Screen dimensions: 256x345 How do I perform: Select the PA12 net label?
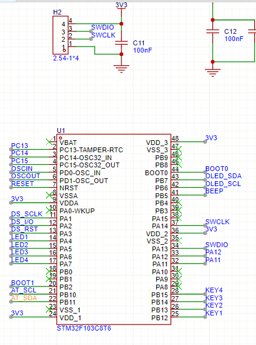coord(213,252)
